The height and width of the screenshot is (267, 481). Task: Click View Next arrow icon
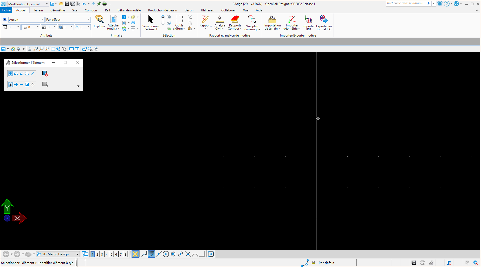pos(77,49)
